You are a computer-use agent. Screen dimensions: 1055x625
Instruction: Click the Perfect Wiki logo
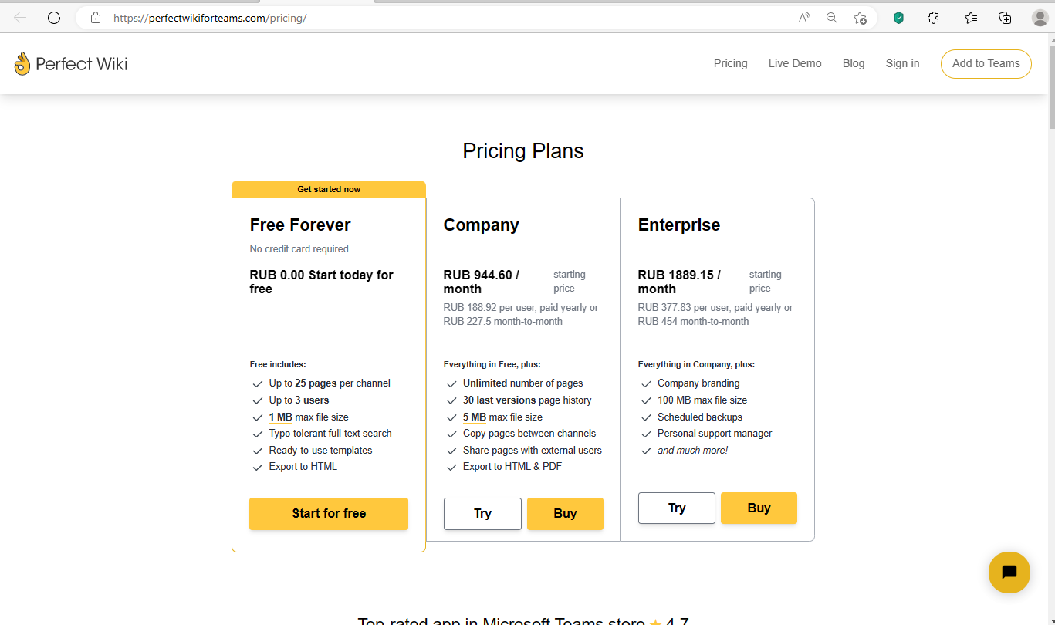(x=71, y=64)
